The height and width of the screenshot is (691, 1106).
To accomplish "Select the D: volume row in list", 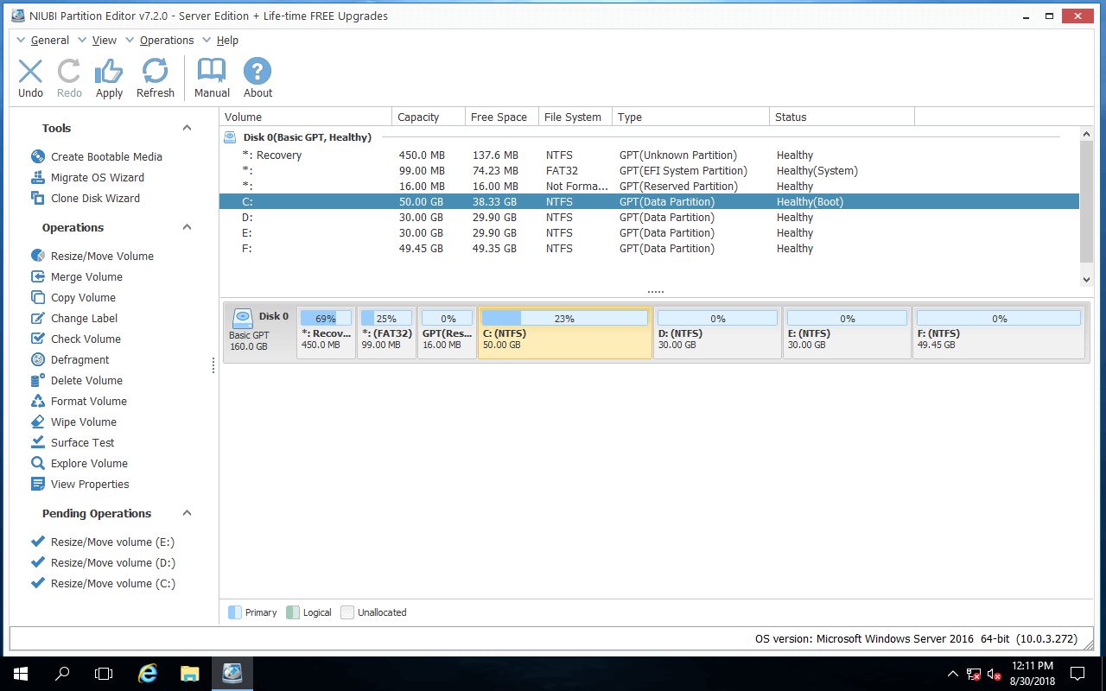I will pos(649,218).
